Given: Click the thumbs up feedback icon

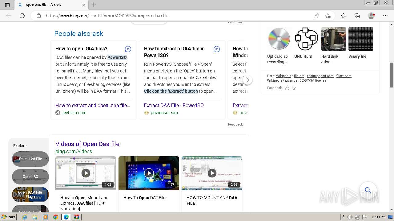Looking at the screenshot, I should click(x=287, y=88).
